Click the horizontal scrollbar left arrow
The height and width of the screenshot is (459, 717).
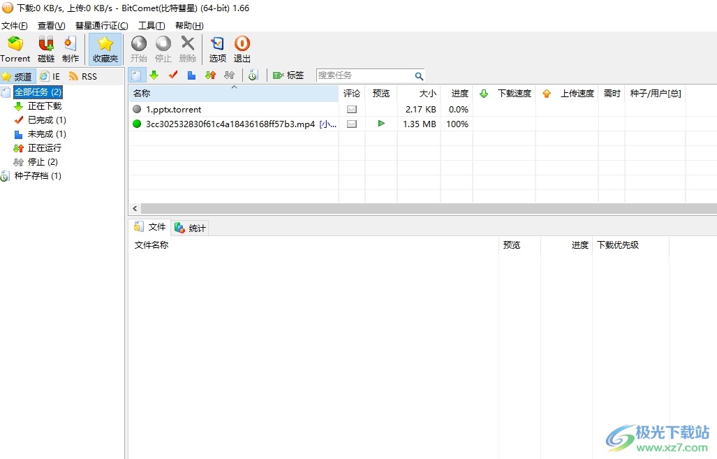pyautogui.click(x=135, y=209)
